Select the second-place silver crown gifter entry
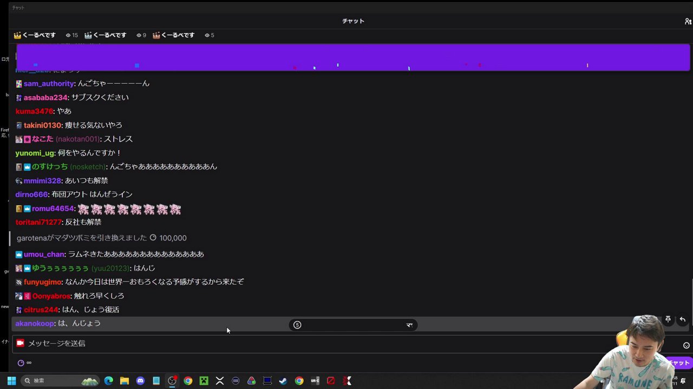The width and height of the screenshot is (693, 389). click(106, 35)
